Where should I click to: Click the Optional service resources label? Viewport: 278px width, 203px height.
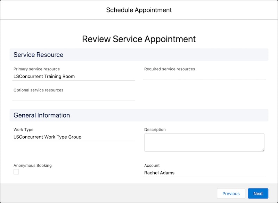38,90
